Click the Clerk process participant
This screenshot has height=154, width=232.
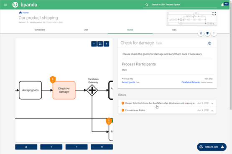pyautogui.click(x=124, y=70)
